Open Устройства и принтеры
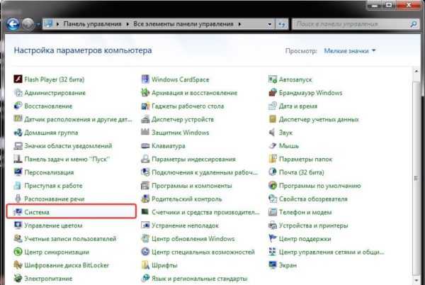 [x=308, y=225]
